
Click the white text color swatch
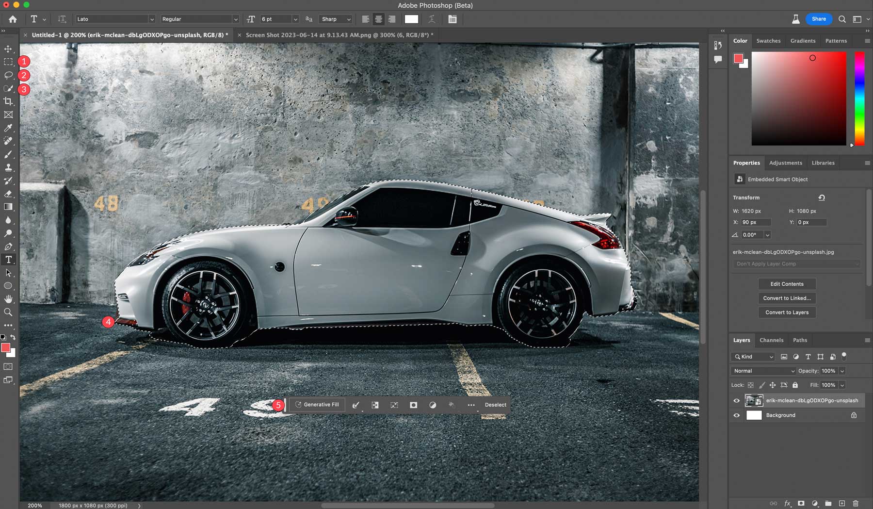tap(411, 19)
